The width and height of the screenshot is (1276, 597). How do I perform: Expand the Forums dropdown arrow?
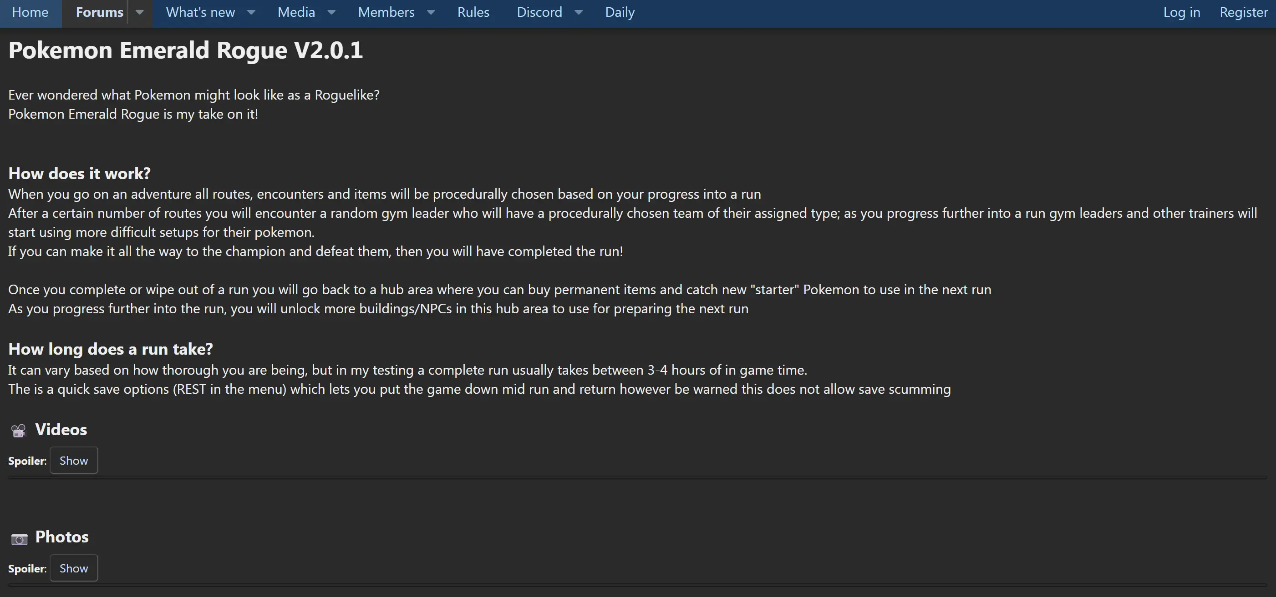tap(140, 12)
